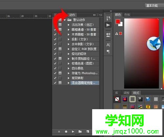Screen dimensions: 164x137
Task: Click the white background color swatch
Action: [121, 25]
